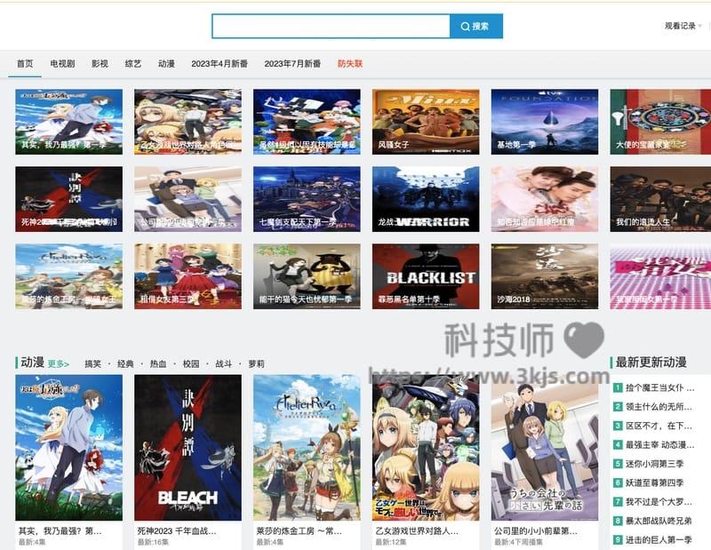Open the 我们的浪漫人生 thumbnail

pyautogui.click(x=660, y=199)
